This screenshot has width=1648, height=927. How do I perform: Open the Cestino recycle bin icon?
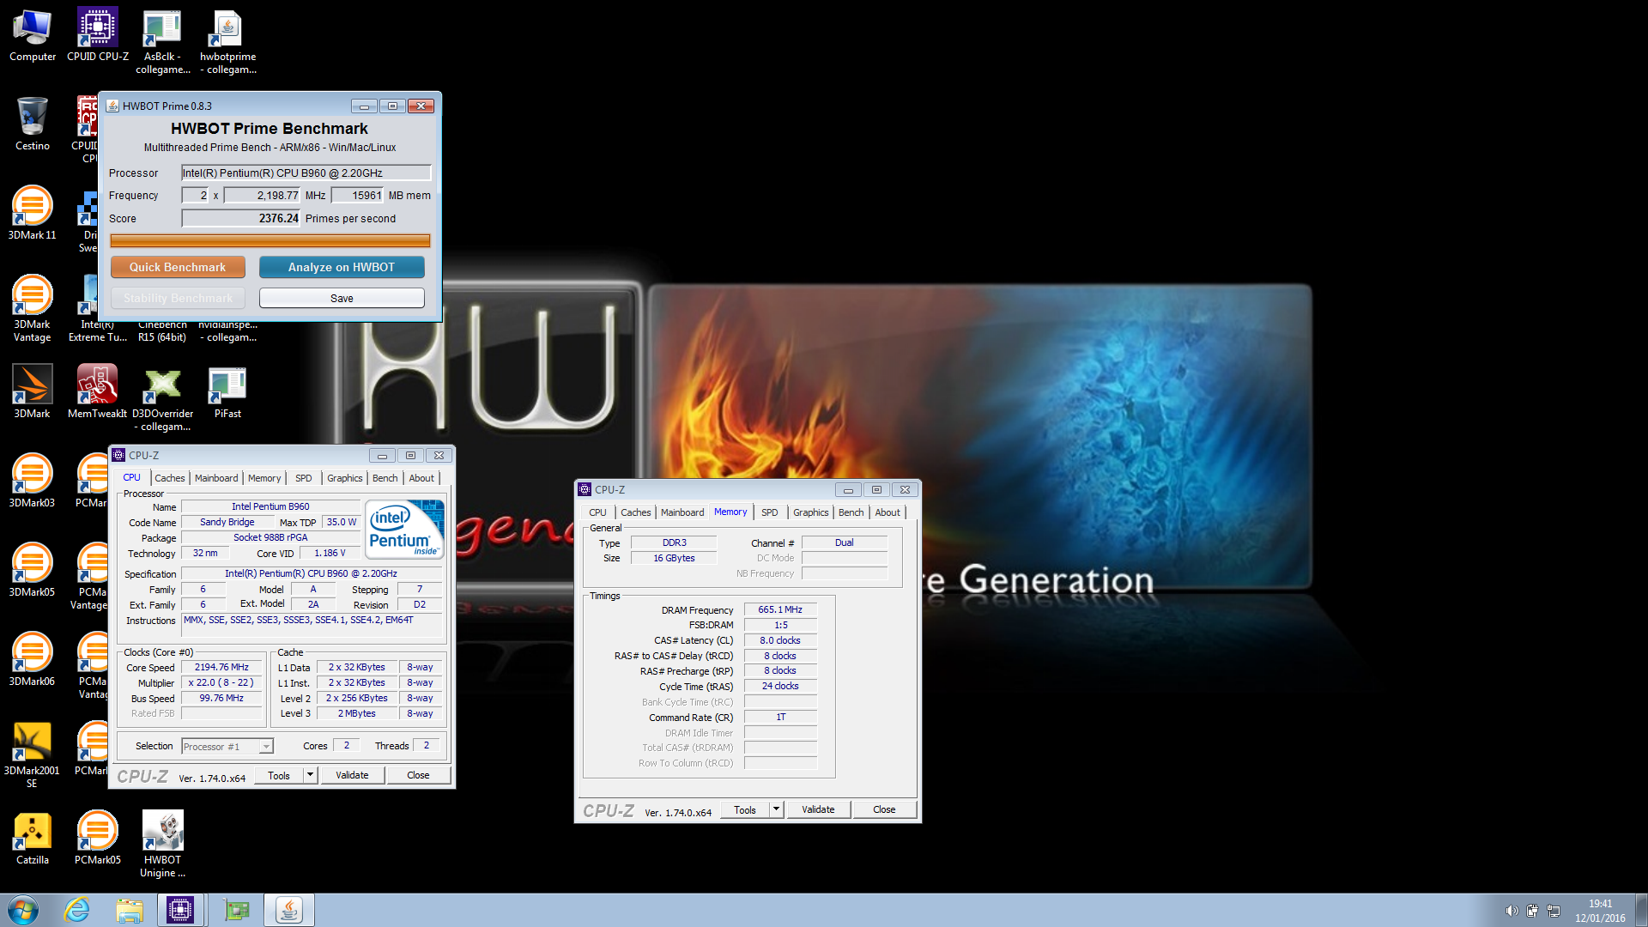[33, 125]
